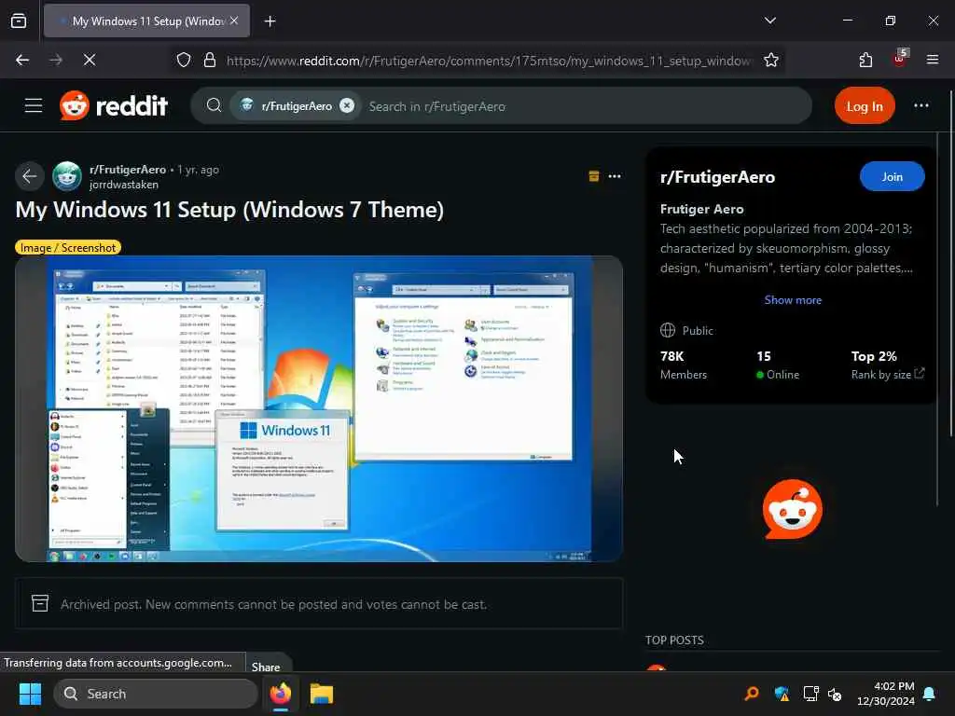Click the browser Back arrow

[x=22, y=60]
